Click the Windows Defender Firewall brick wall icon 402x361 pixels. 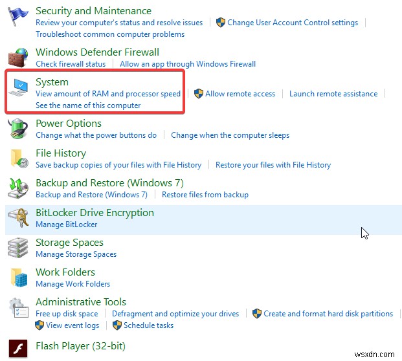(x=18, y=58)
